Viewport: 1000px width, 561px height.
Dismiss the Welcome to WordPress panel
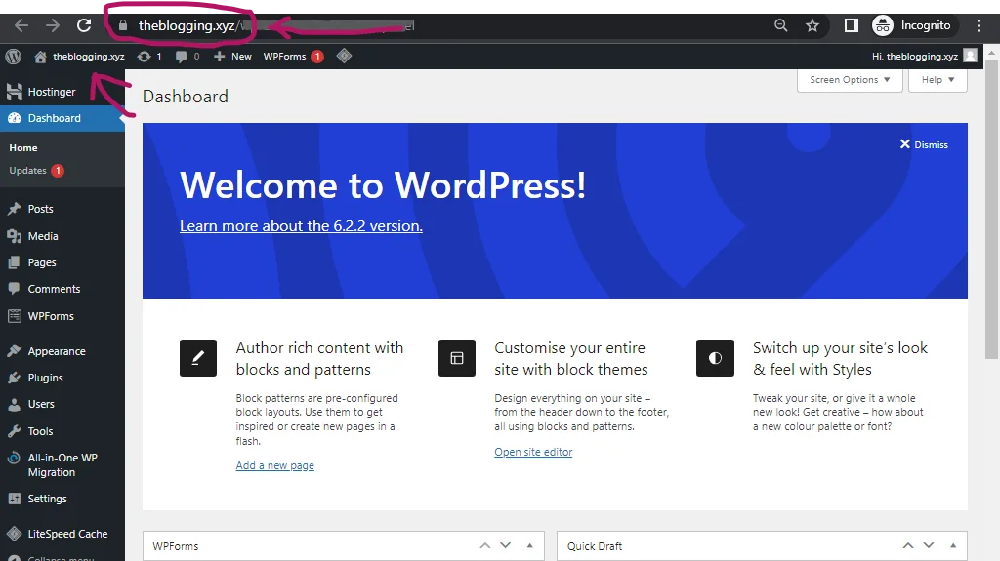pyautogui.click(x=924, y=144)
